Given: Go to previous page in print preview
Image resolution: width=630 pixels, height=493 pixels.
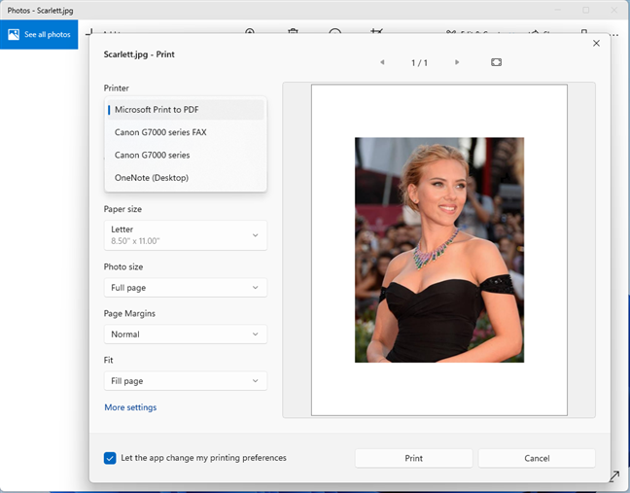Looking at the screenshot, I should click(x=382, y=62).
